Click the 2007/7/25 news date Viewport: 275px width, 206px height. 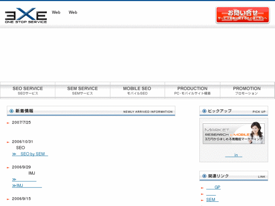(22, 122)
